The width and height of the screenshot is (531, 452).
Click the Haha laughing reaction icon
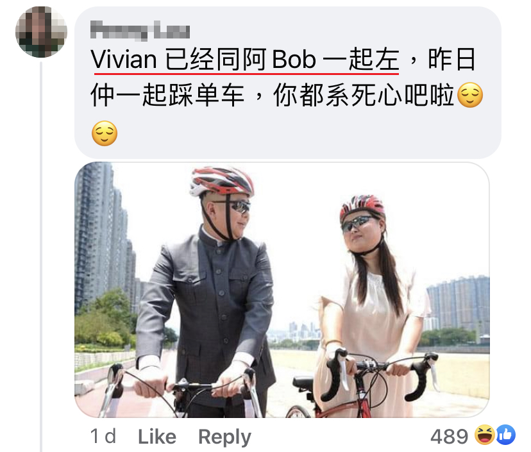click(x=484, y=435)
